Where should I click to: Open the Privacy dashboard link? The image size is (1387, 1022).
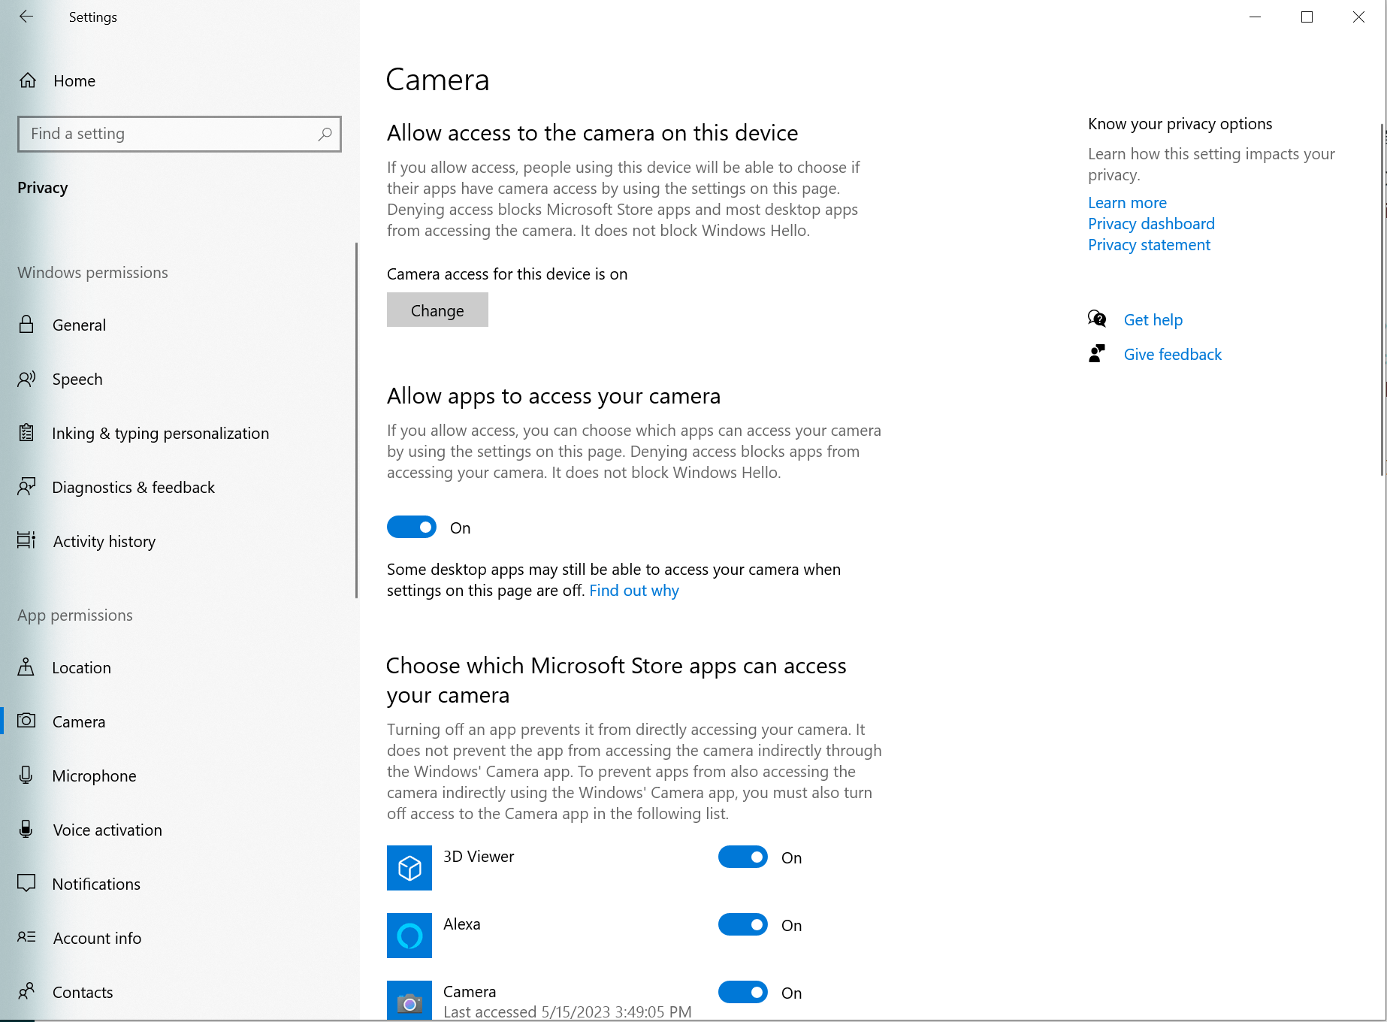pyautogui.click(x=1151, y=224)
